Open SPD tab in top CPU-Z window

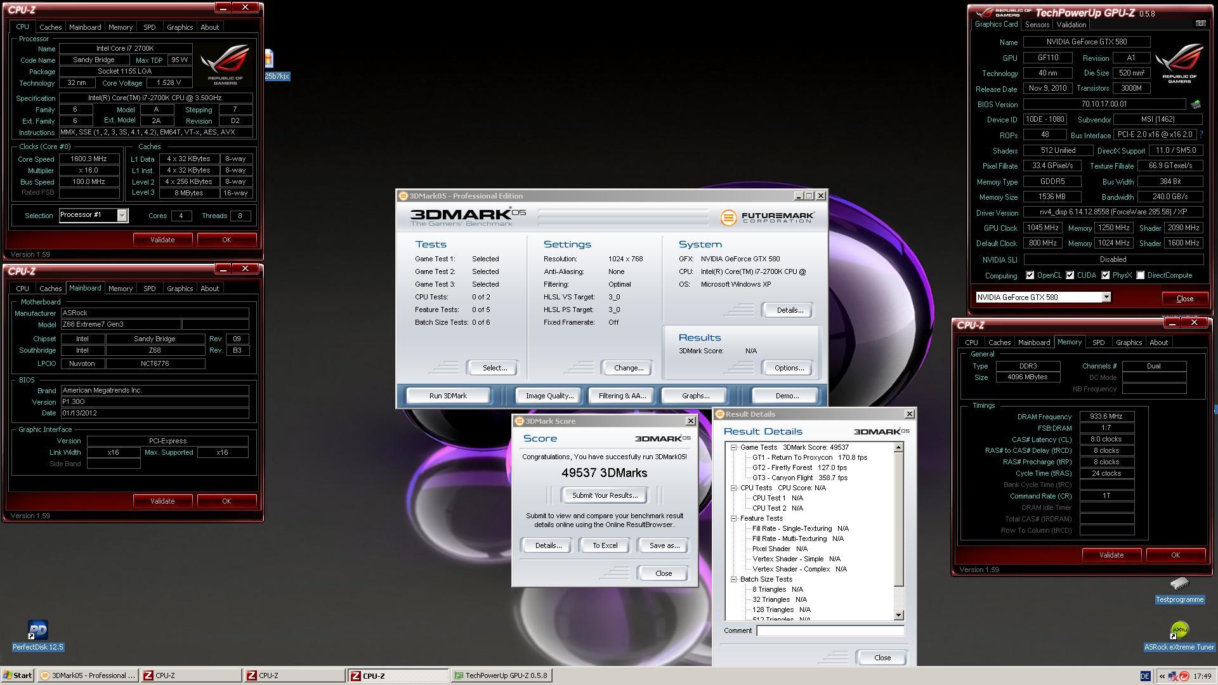click(x=149, y=27)
